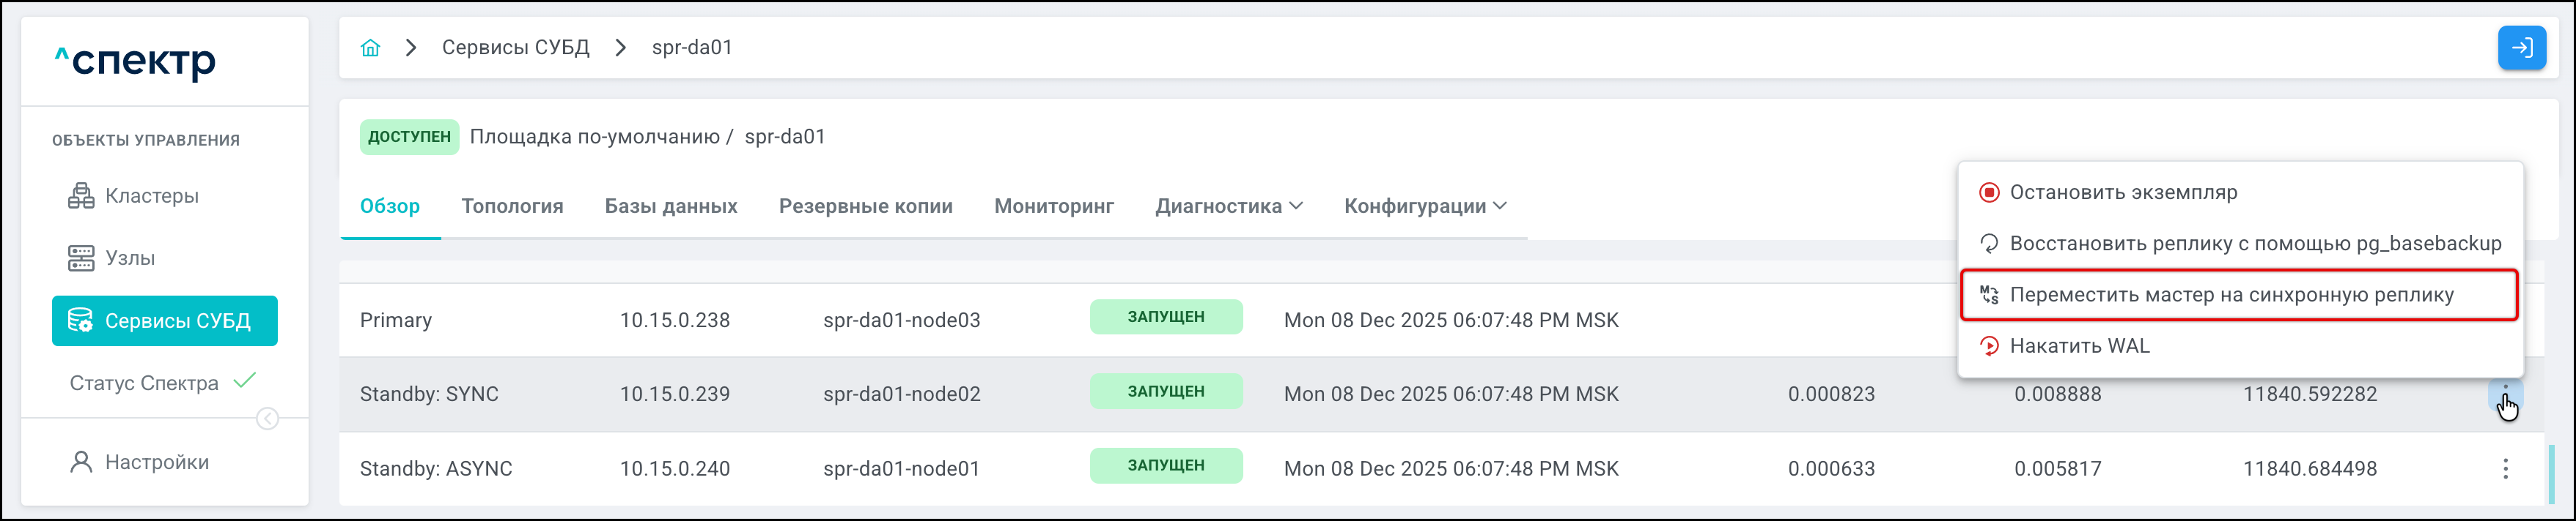Select Остановить экземпляр menu entry
Screen dimensions: 2576x521
(x=2123, y=192)
